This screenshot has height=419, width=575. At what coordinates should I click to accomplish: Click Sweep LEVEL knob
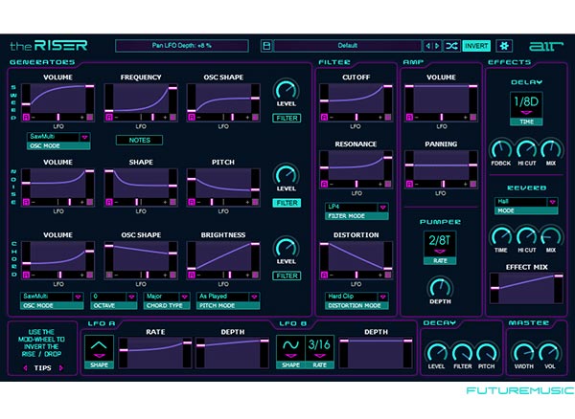tap(286, 90)
